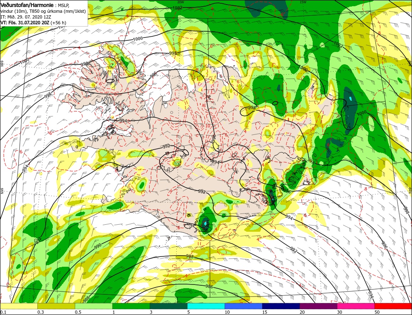Click the '50' legend value
The image size is (412, 315).
[x=377, y=312]
